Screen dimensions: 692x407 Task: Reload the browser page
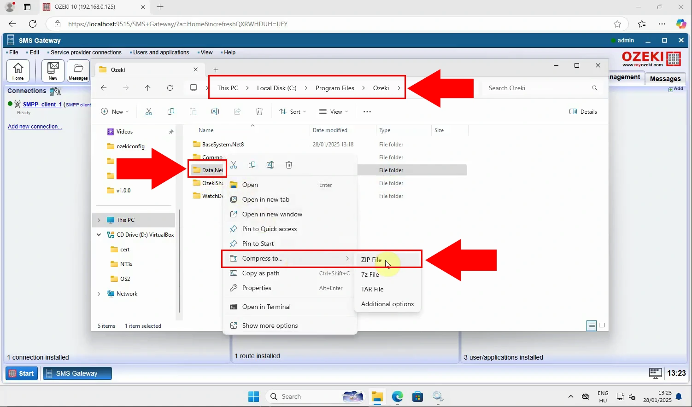(33, 24)
